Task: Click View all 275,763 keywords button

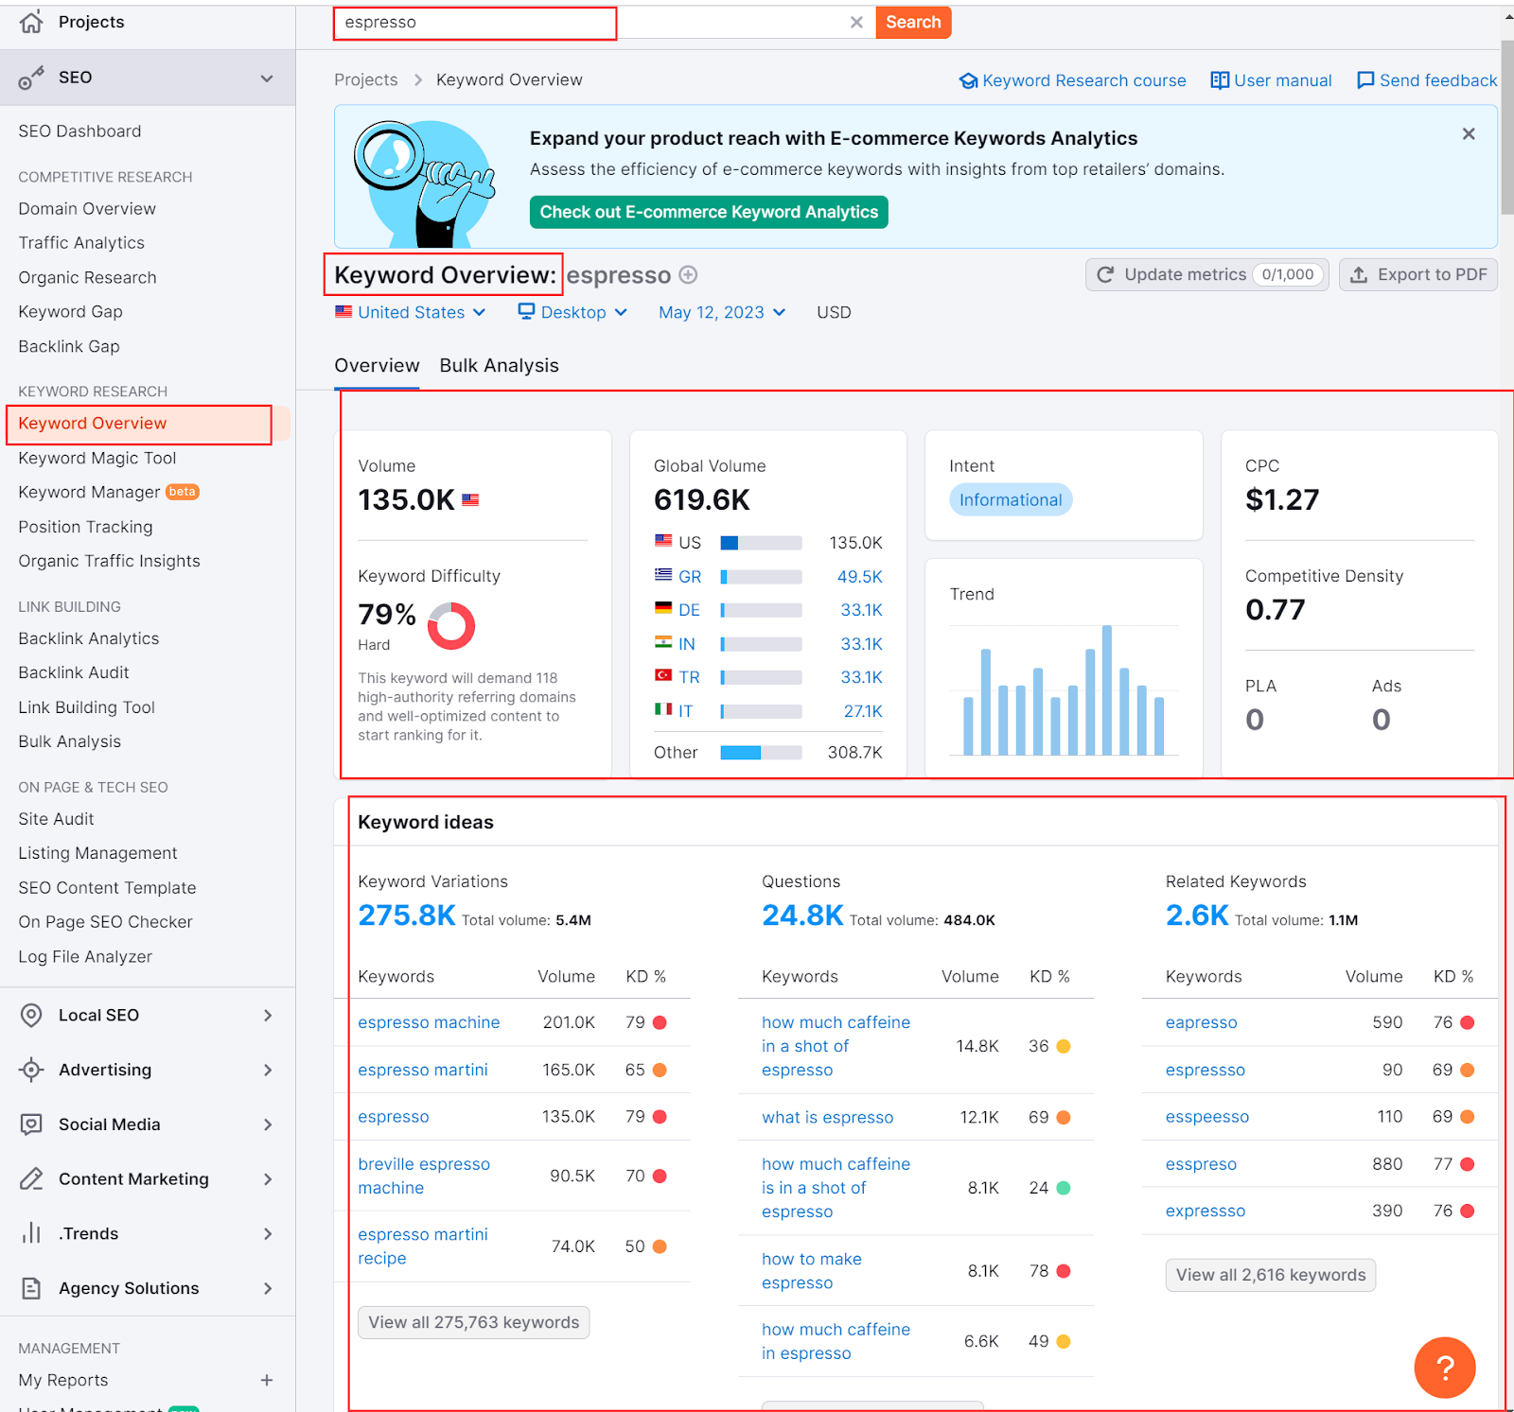Action: (473, 1322)
